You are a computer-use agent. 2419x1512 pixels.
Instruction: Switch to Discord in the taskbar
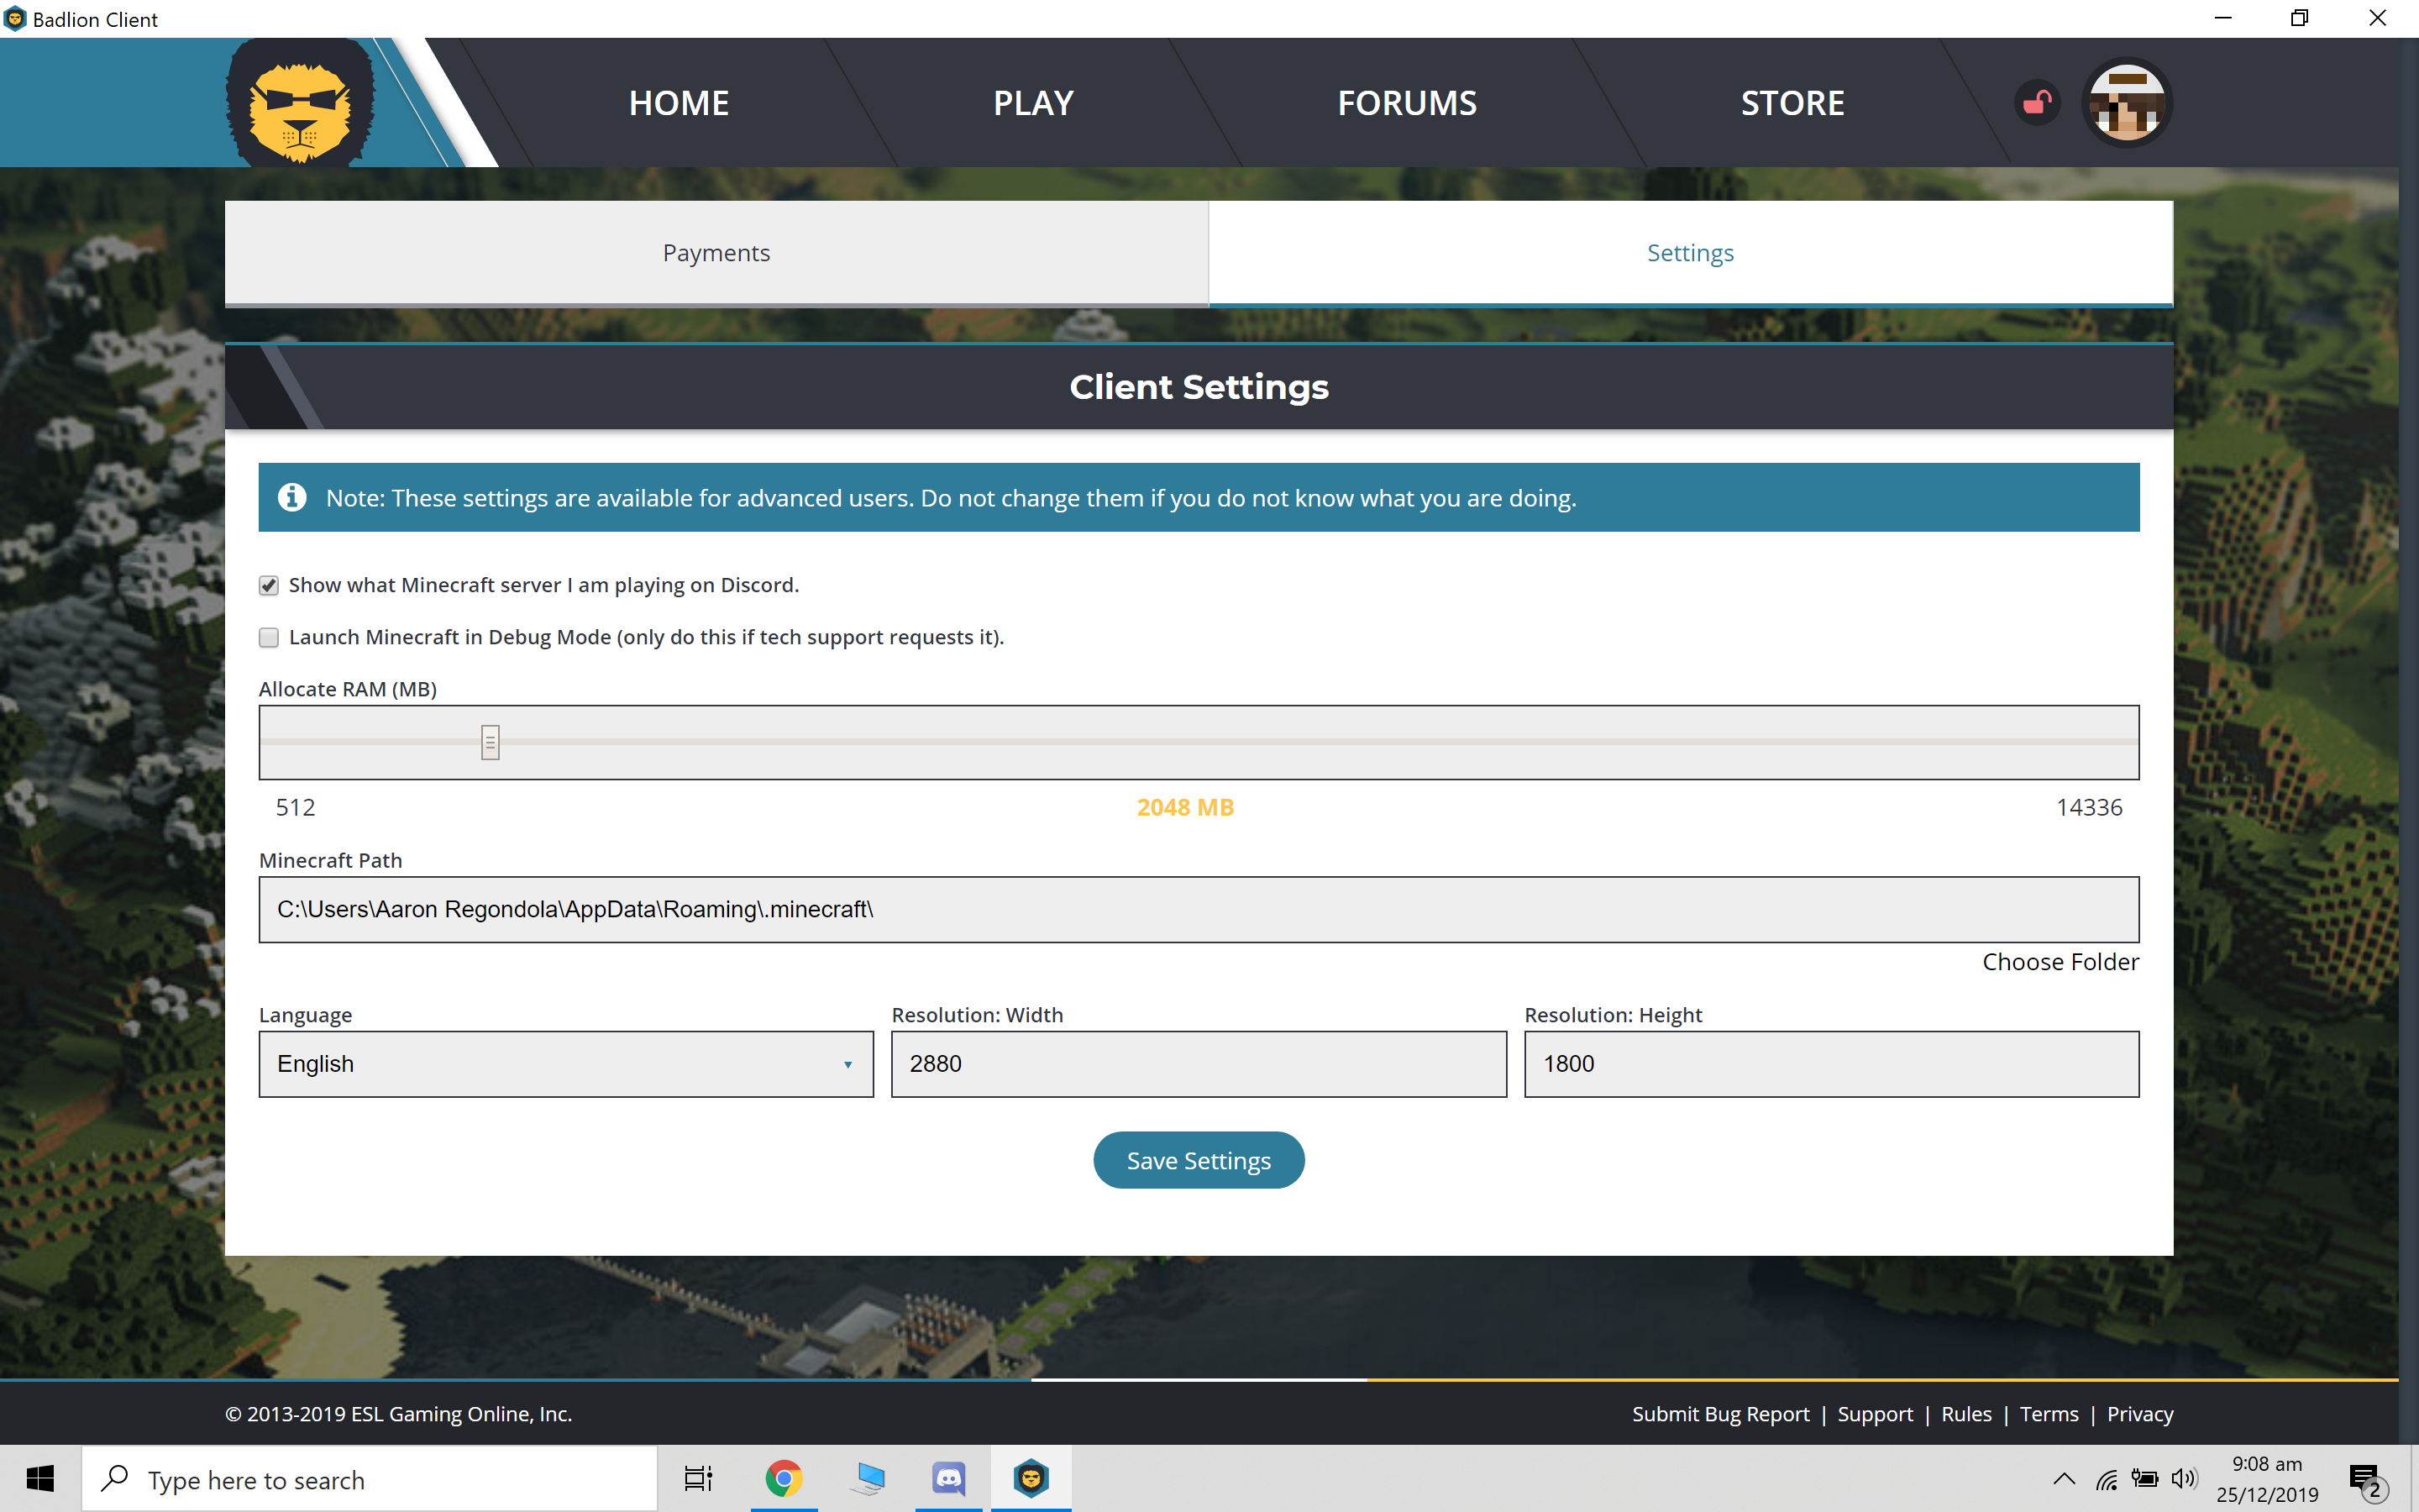948,1479
